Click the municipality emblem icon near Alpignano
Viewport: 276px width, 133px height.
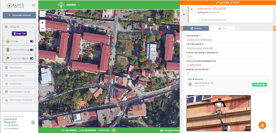click(33, 122)
